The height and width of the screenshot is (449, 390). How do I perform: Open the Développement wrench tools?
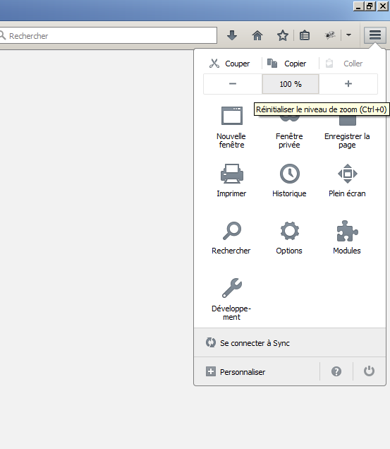(x=231, y=299)
